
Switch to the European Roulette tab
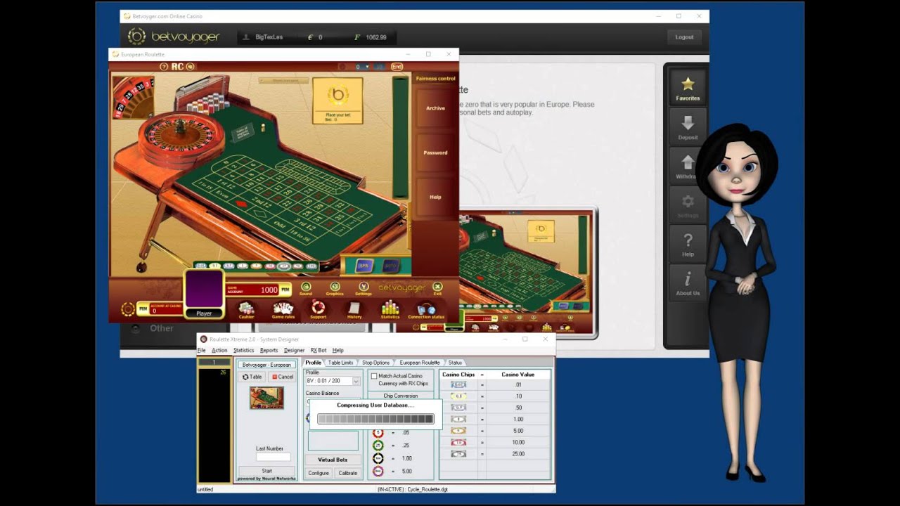coord(420,363)
